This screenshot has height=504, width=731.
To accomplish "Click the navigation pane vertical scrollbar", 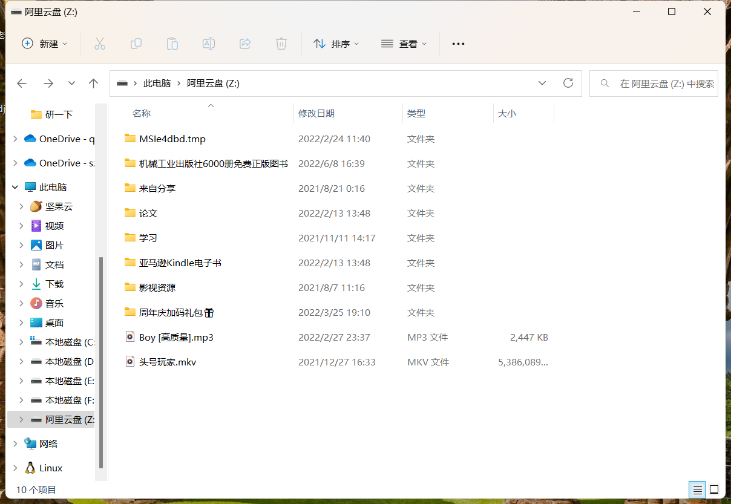I will pyautogui.click(x=101, y=362).
